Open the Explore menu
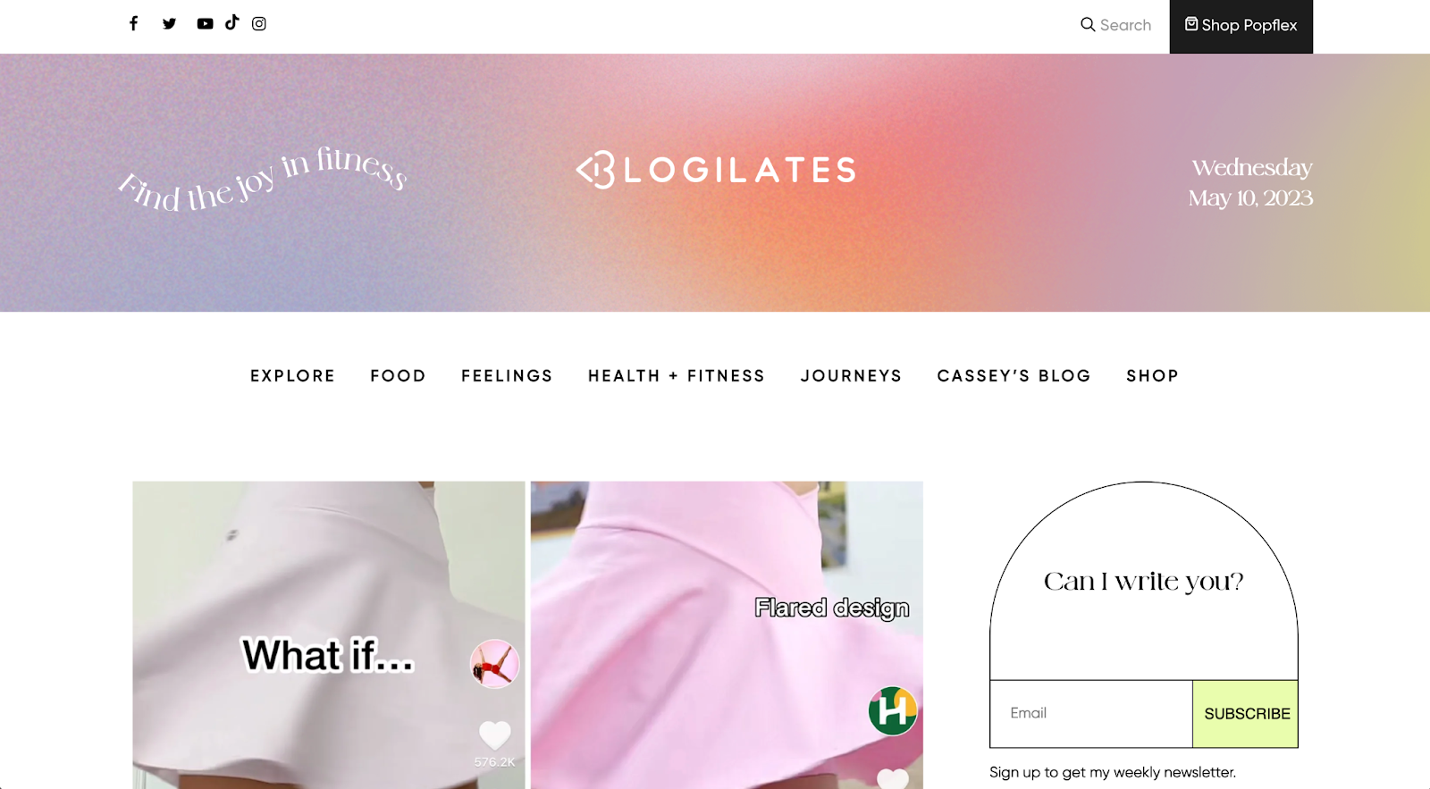The image size is (1430, 789). pos(292,376)
